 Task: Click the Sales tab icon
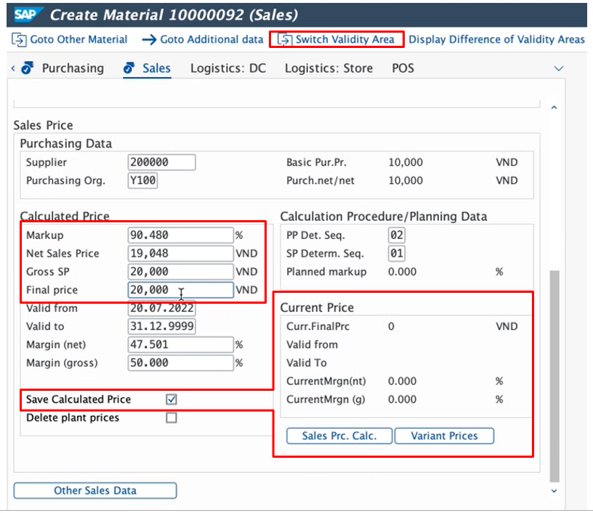point(129,68)
